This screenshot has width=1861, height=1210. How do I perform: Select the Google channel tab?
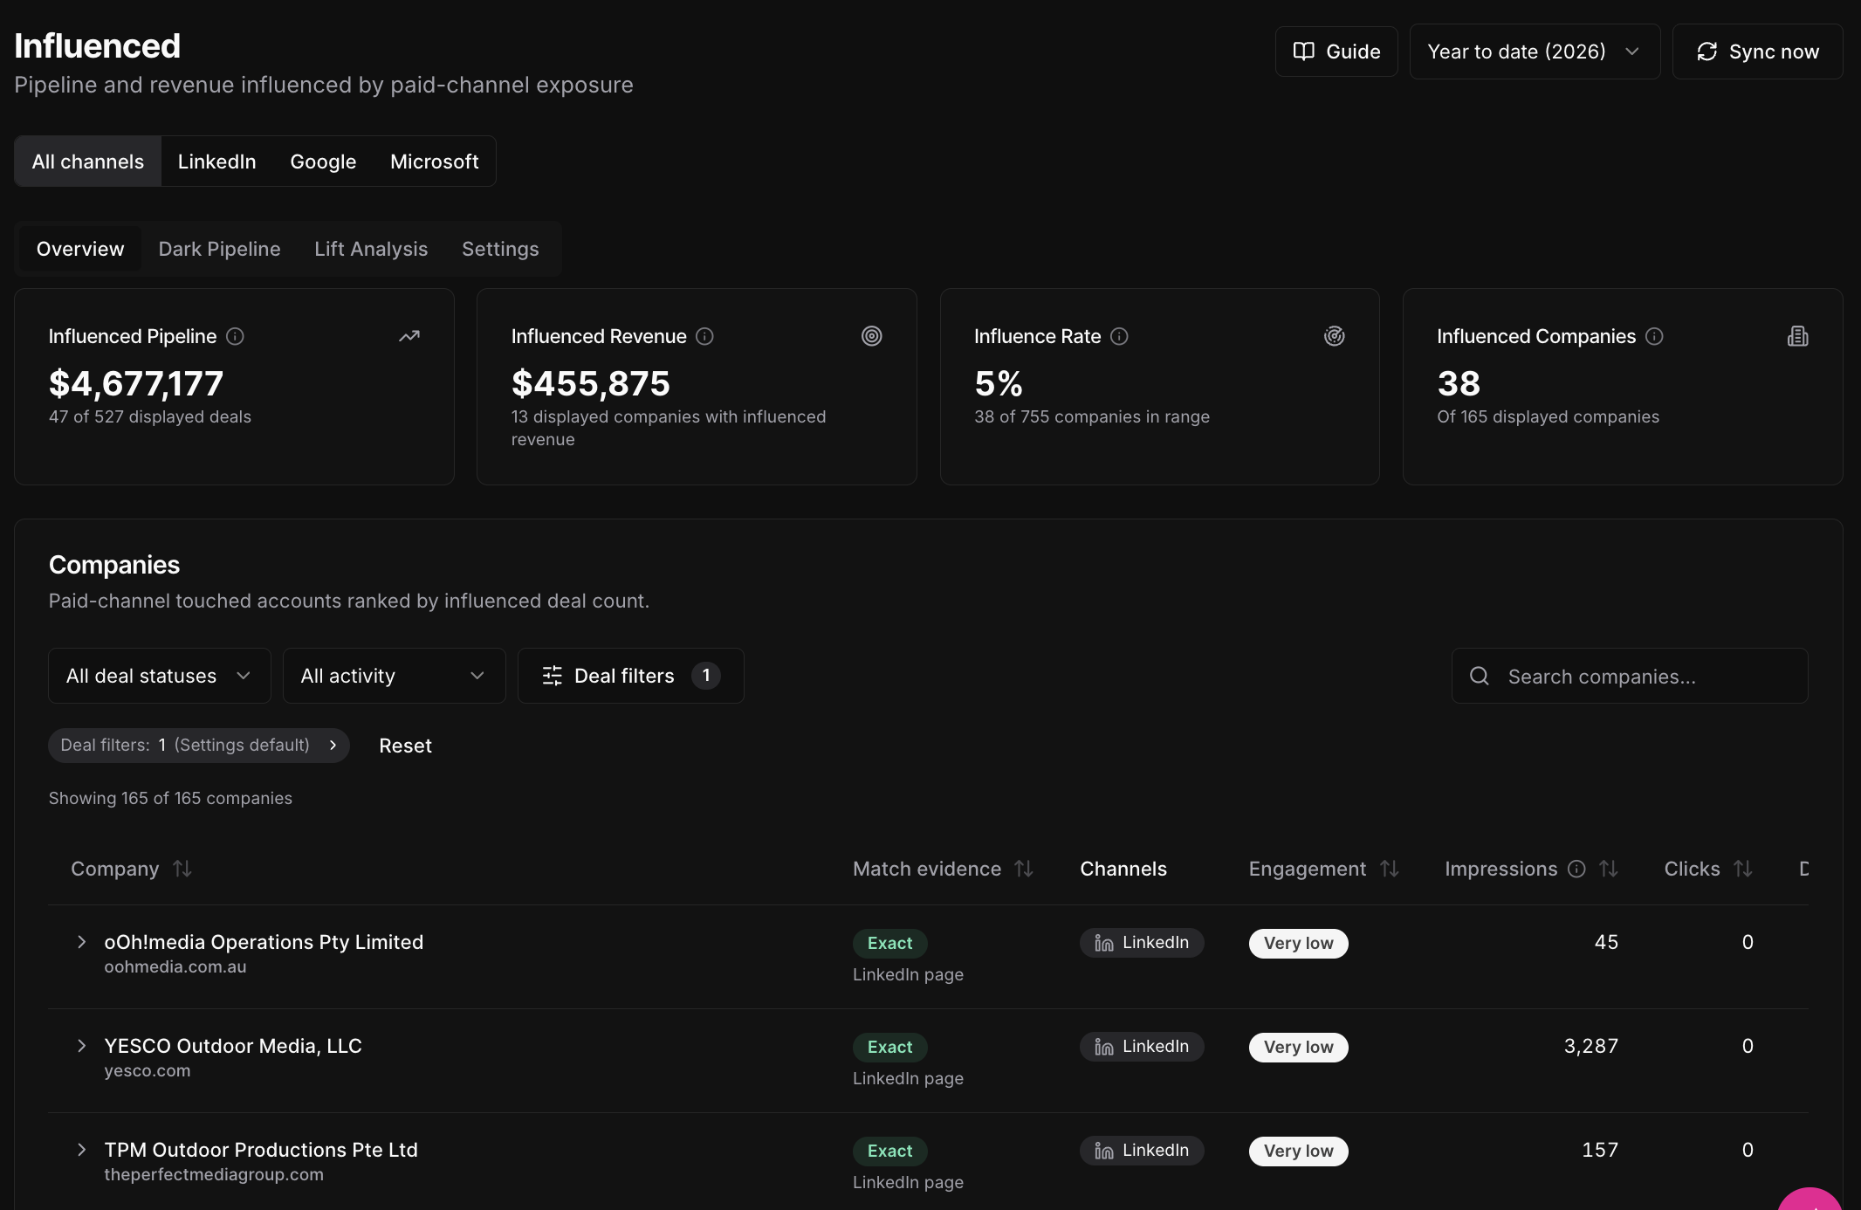[x=323, y=162]
